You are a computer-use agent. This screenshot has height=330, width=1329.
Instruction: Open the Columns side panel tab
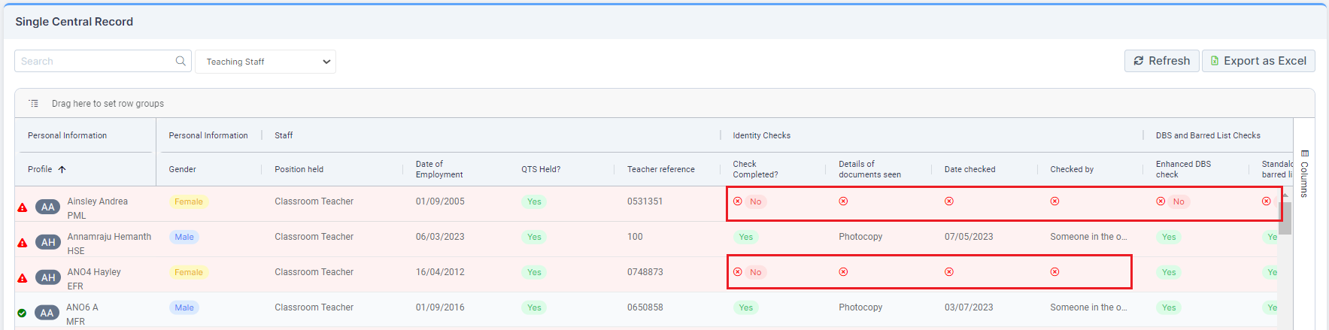(1304, 174)
